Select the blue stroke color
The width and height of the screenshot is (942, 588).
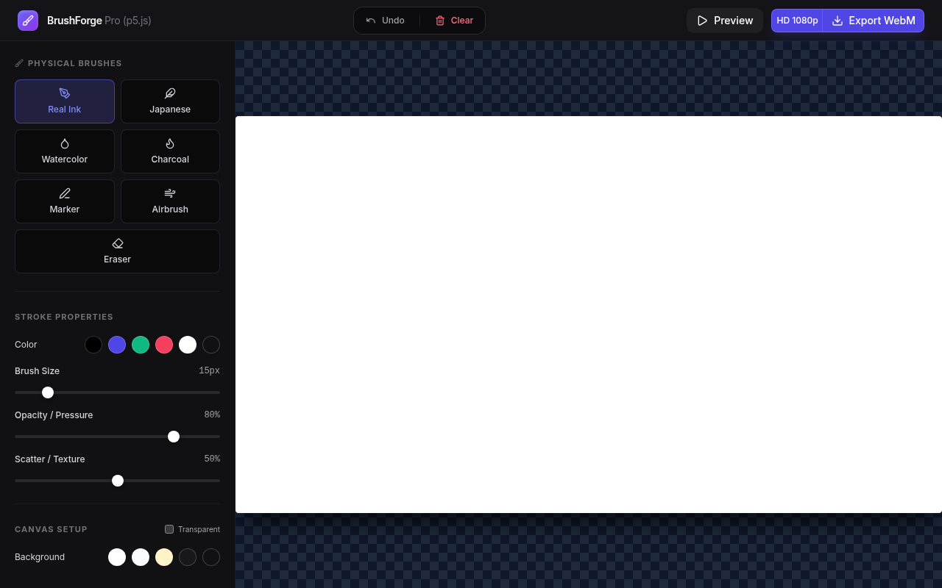117,345
